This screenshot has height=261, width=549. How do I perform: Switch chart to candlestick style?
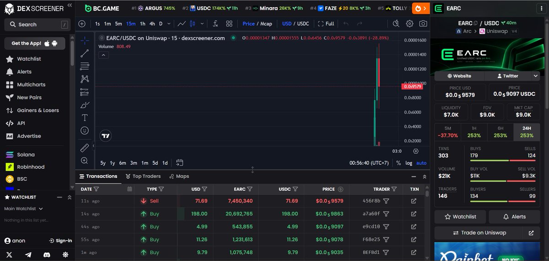tap(192, 24)
